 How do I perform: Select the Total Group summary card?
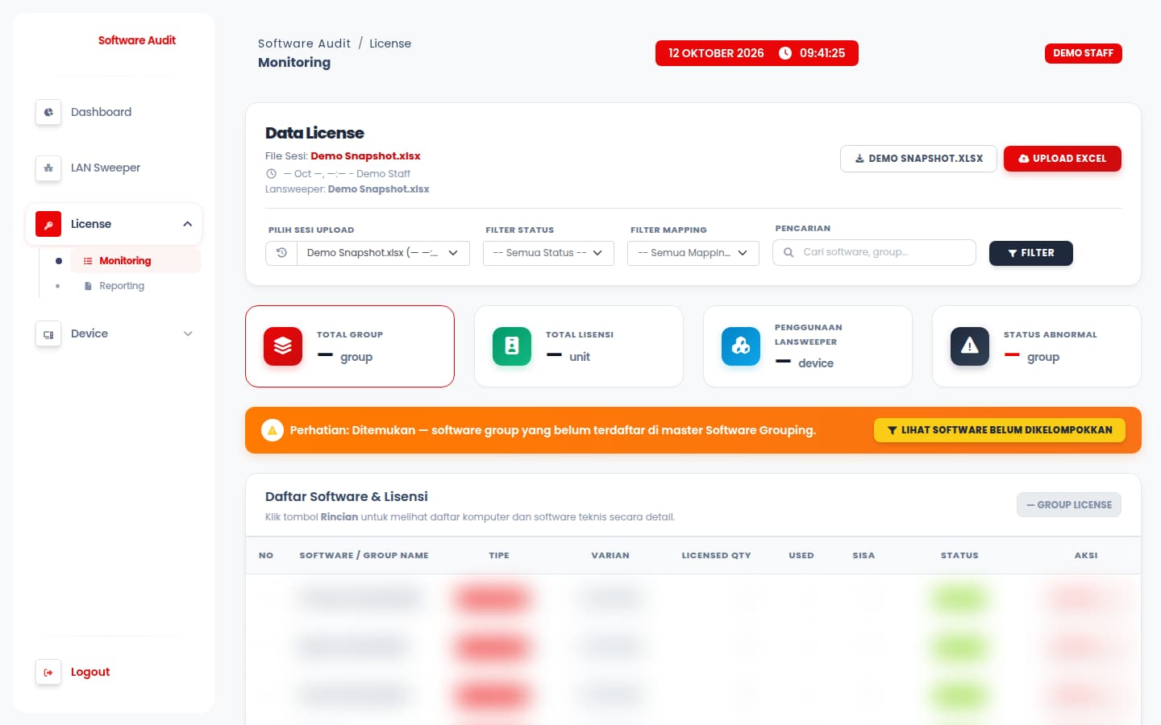[350, 346]
